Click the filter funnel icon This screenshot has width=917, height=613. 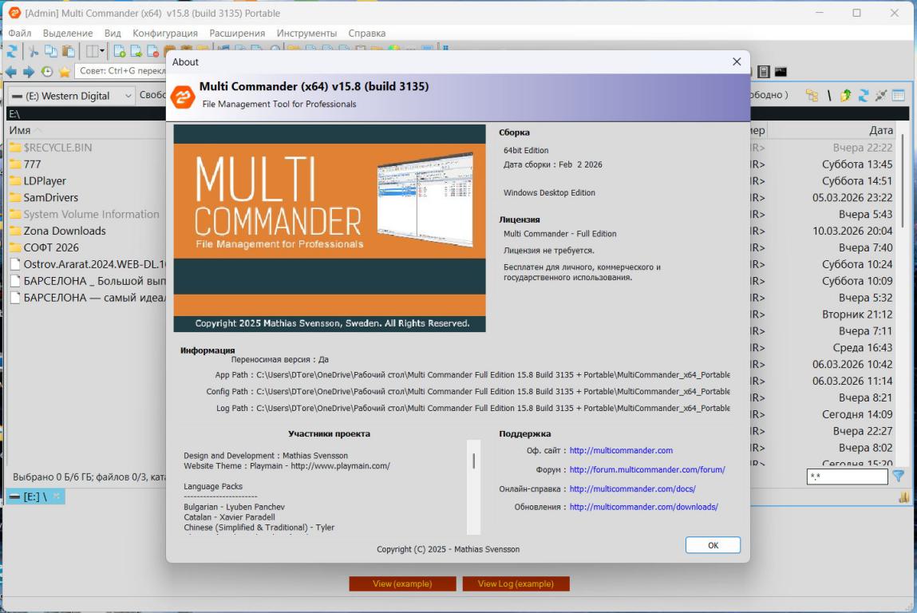[899, 477]
